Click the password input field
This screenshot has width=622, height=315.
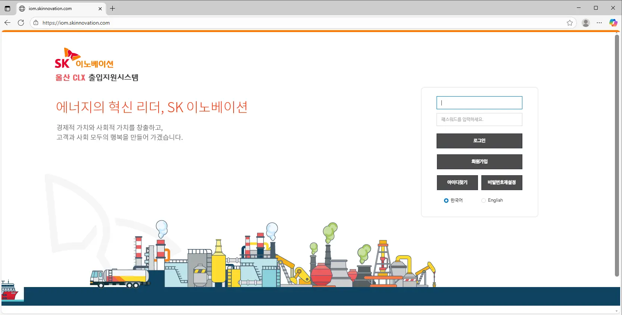pos(479,119)
